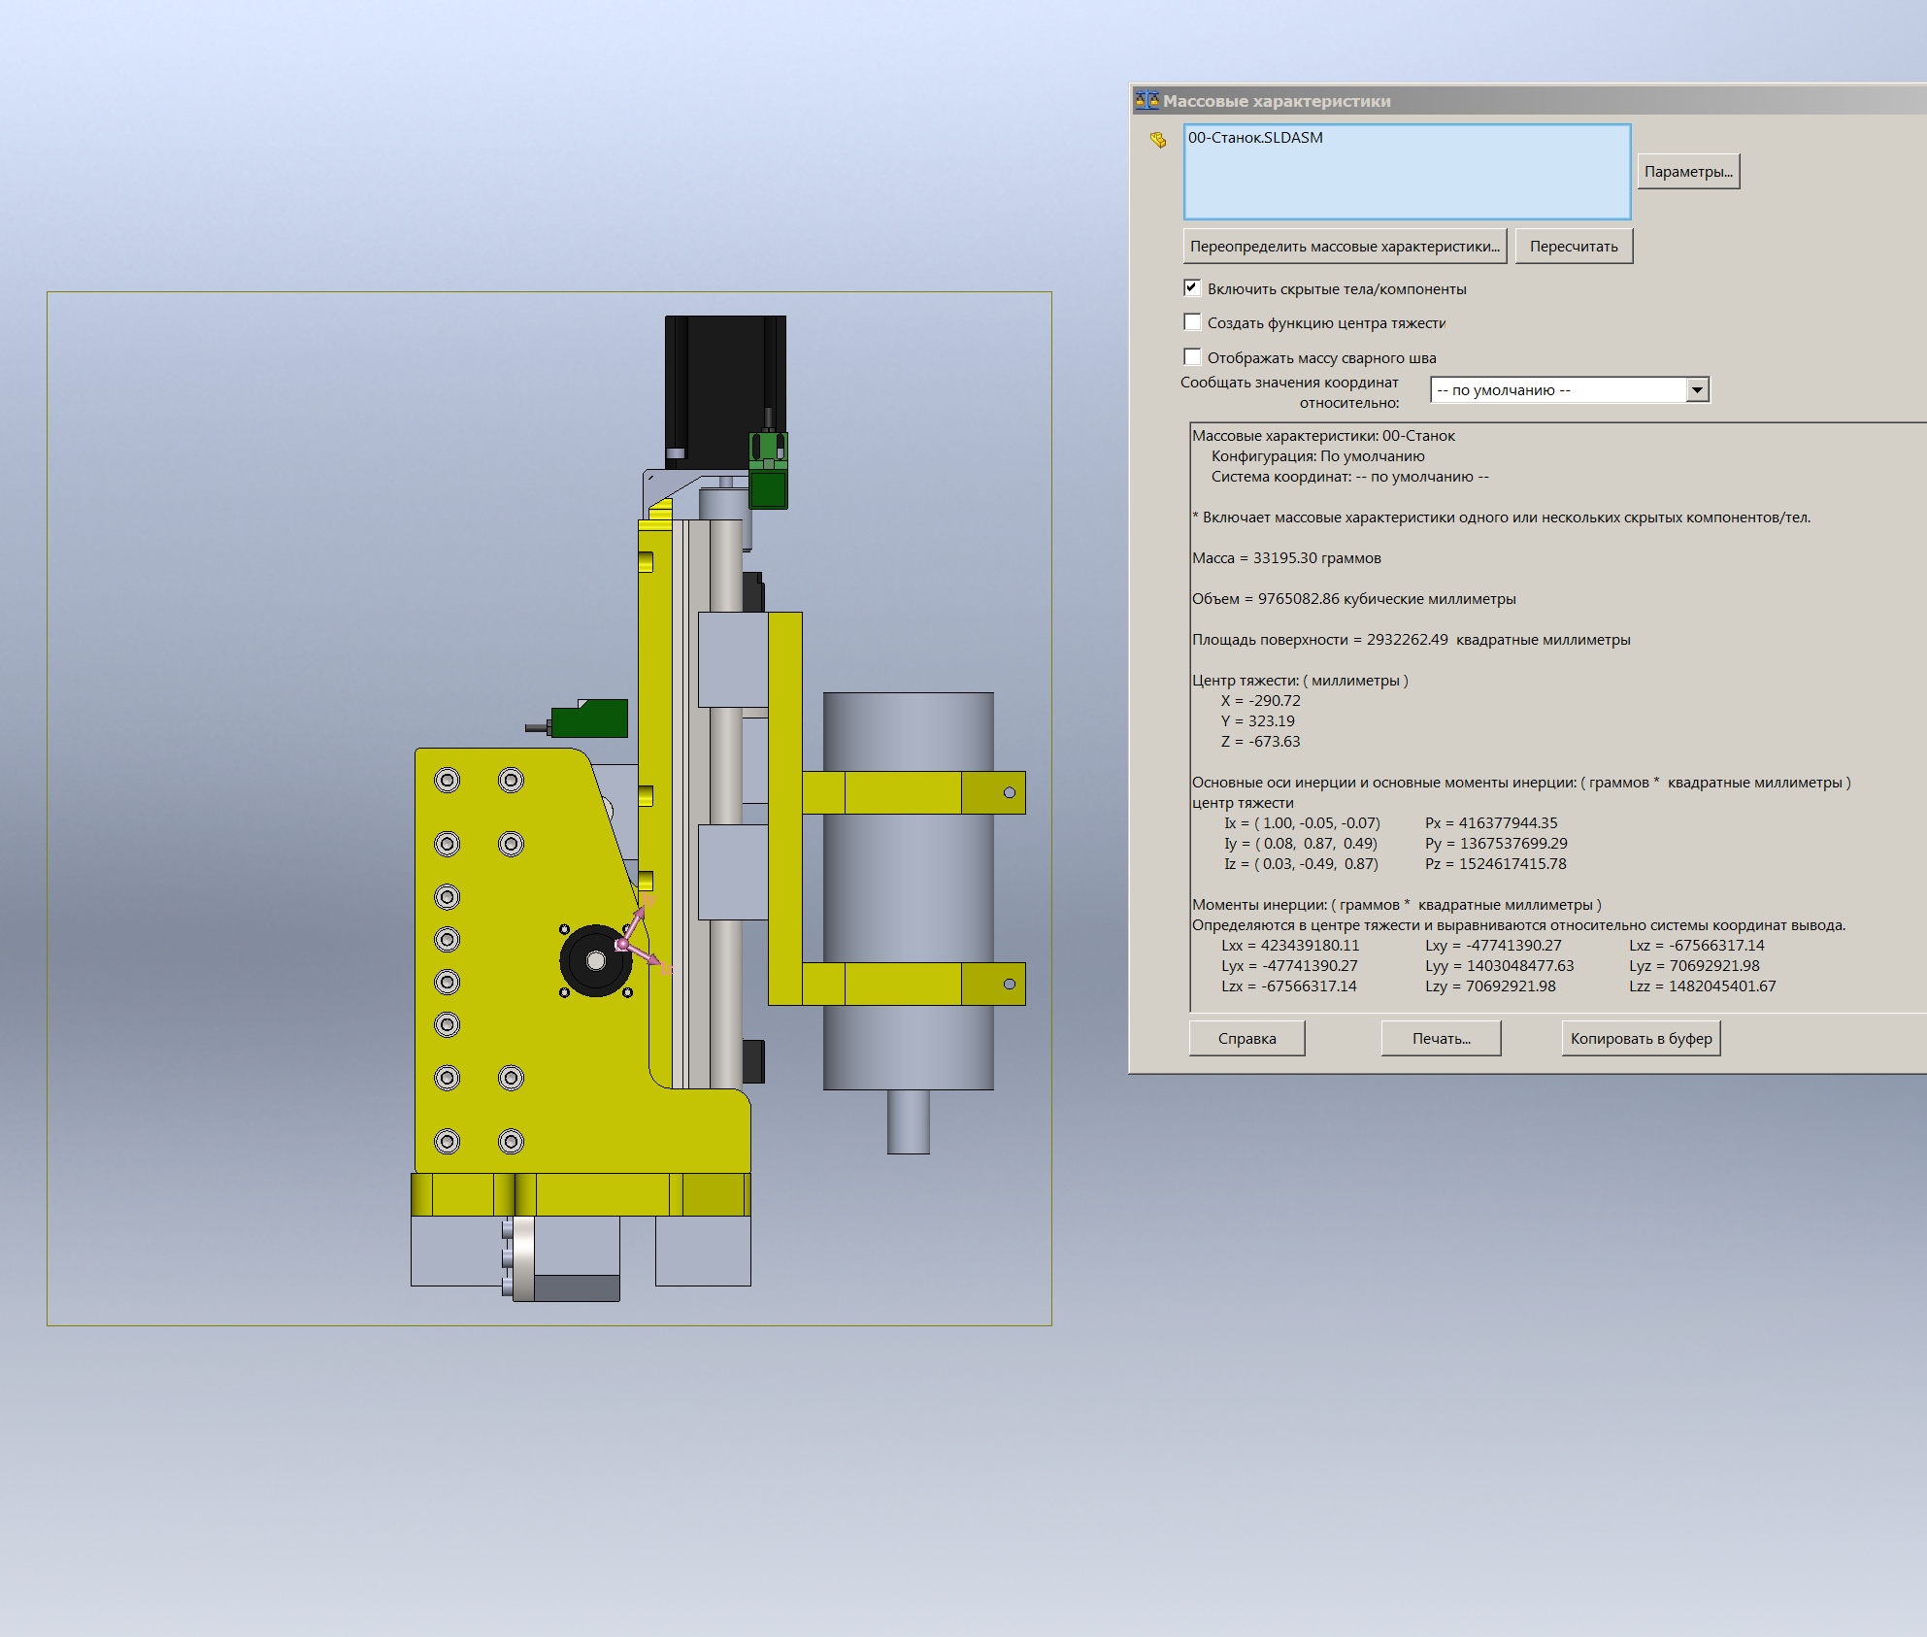Click the Масса = 33195.30 граммов result line
The width and height of the screenshot is (1927, 1637).
pyautogui.click(x=1286, y=558)
